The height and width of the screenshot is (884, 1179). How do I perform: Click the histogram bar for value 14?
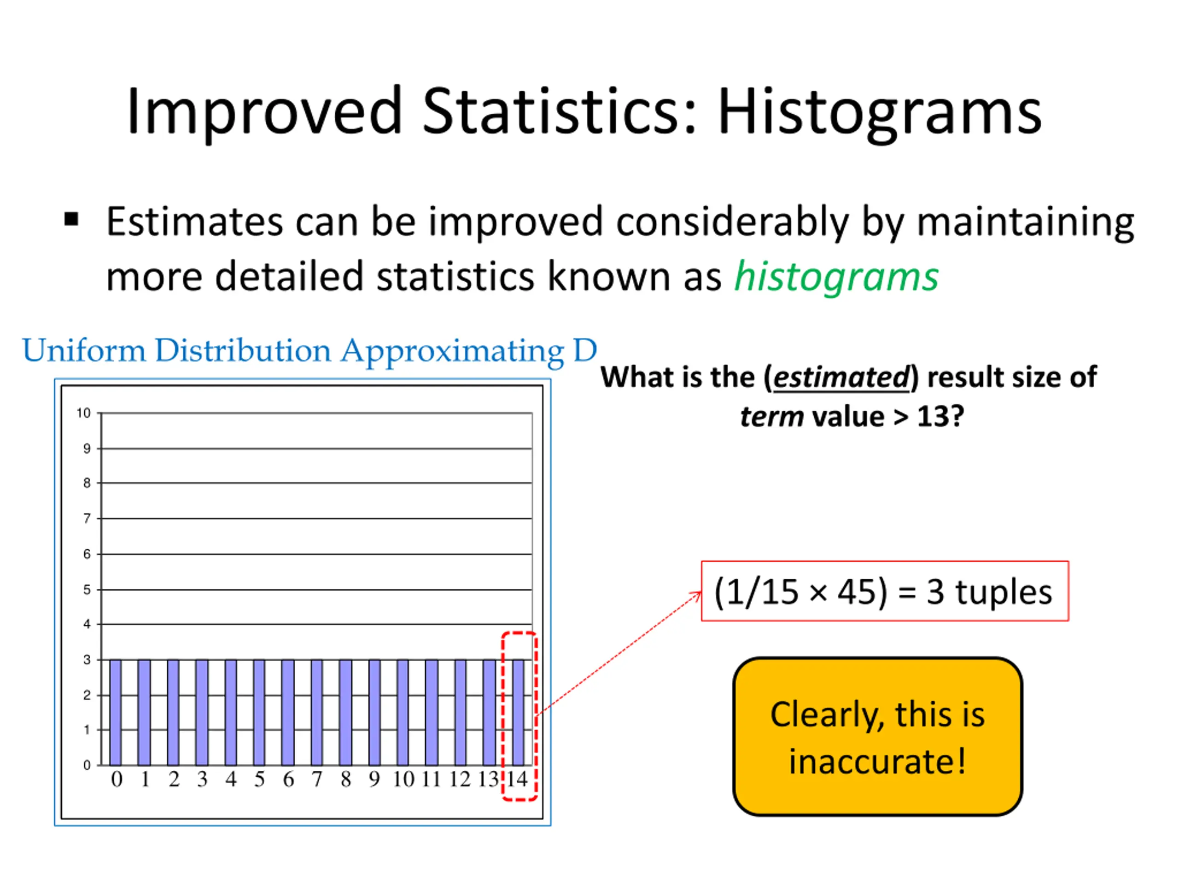point(518,712)
